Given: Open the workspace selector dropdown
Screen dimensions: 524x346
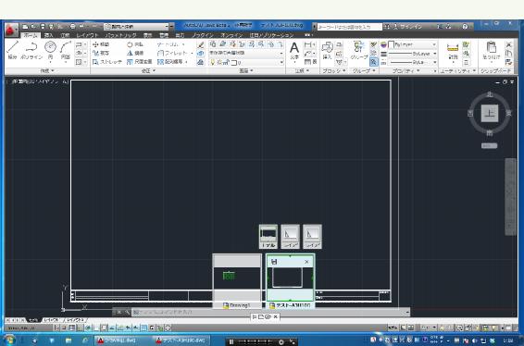Looking at the screenshot, I should coord(136,27).
